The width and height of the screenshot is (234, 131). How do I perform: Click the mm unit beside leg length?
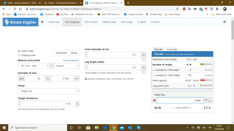pos(143,68)
